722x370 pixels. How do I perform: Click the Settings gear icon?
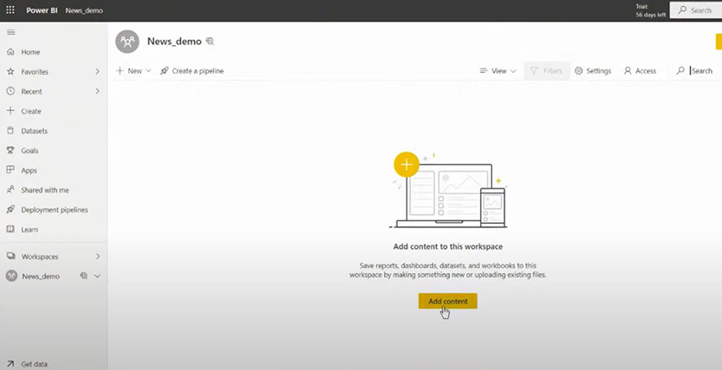click(578, 71)
